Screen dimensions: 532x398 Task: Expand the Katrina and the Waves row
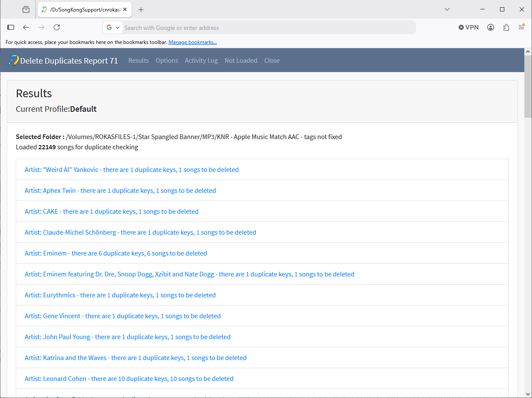click(x=262, y=358)
